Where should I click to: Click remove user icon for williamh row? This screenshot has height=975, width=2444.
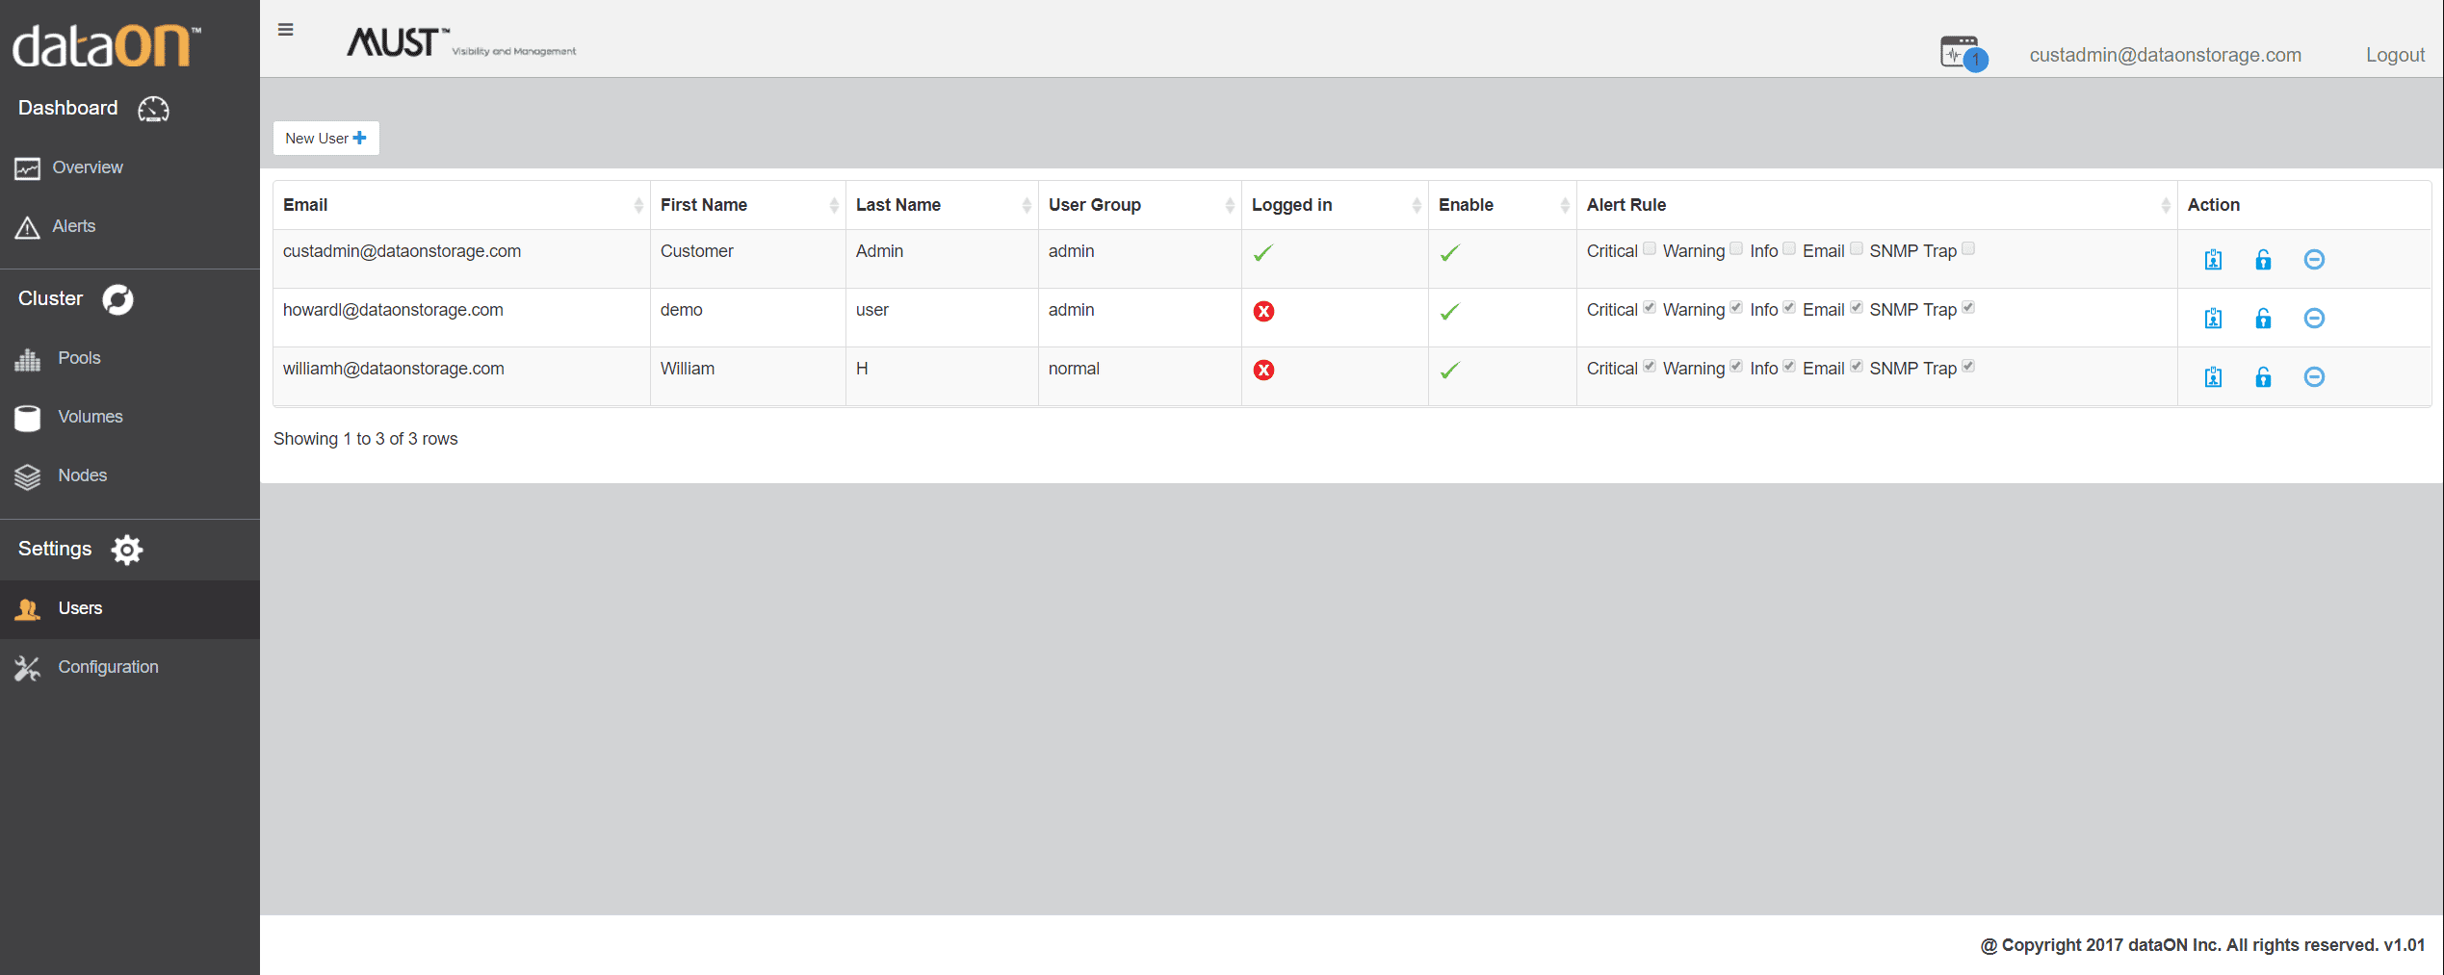click(2314, 376)
